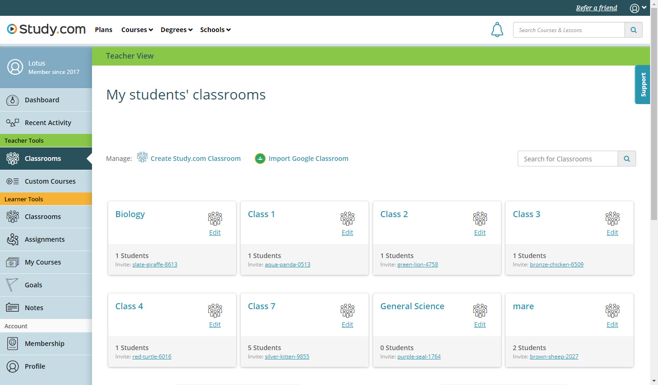Click invite code slate-giraffe-8613
The width and height of the screenshot is (658, 385).
155,265
